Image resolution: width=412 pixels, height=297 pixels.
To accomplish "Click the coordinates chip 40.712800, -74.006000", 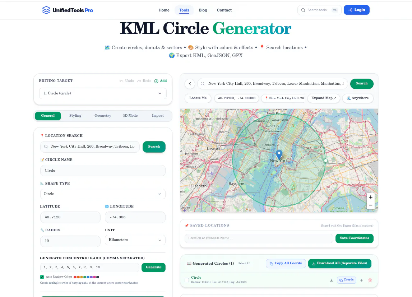I will [x=236, y=98].
